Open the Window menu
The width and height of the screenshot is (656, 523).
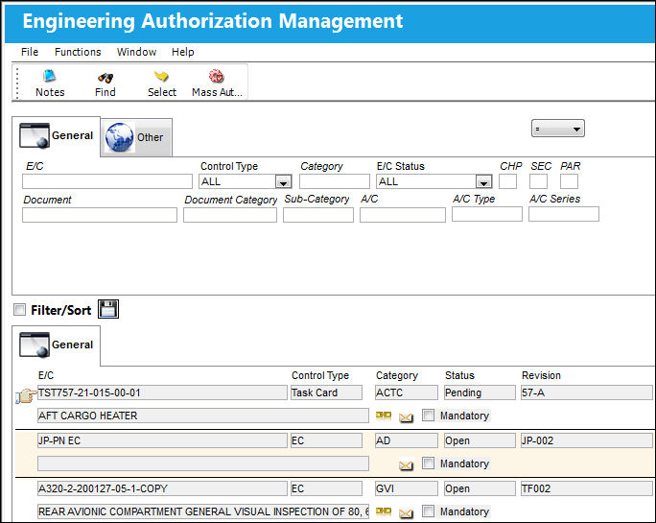tap(136, 52)
